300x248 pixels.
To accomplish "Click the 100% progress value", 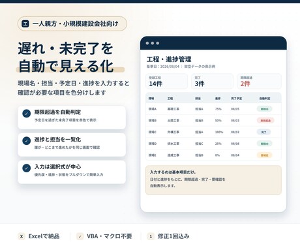I will coord(219,132).
